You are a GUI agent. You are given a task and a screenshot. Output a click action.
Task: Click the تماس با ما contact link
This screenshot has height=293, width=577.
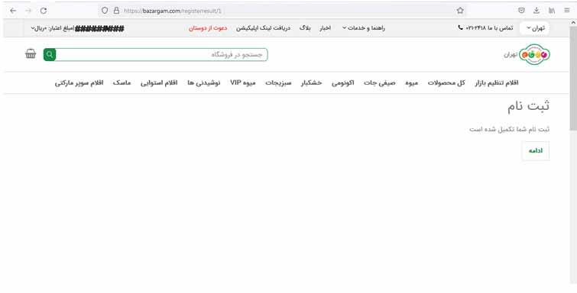pyautogui.click(x=489, y=28)
